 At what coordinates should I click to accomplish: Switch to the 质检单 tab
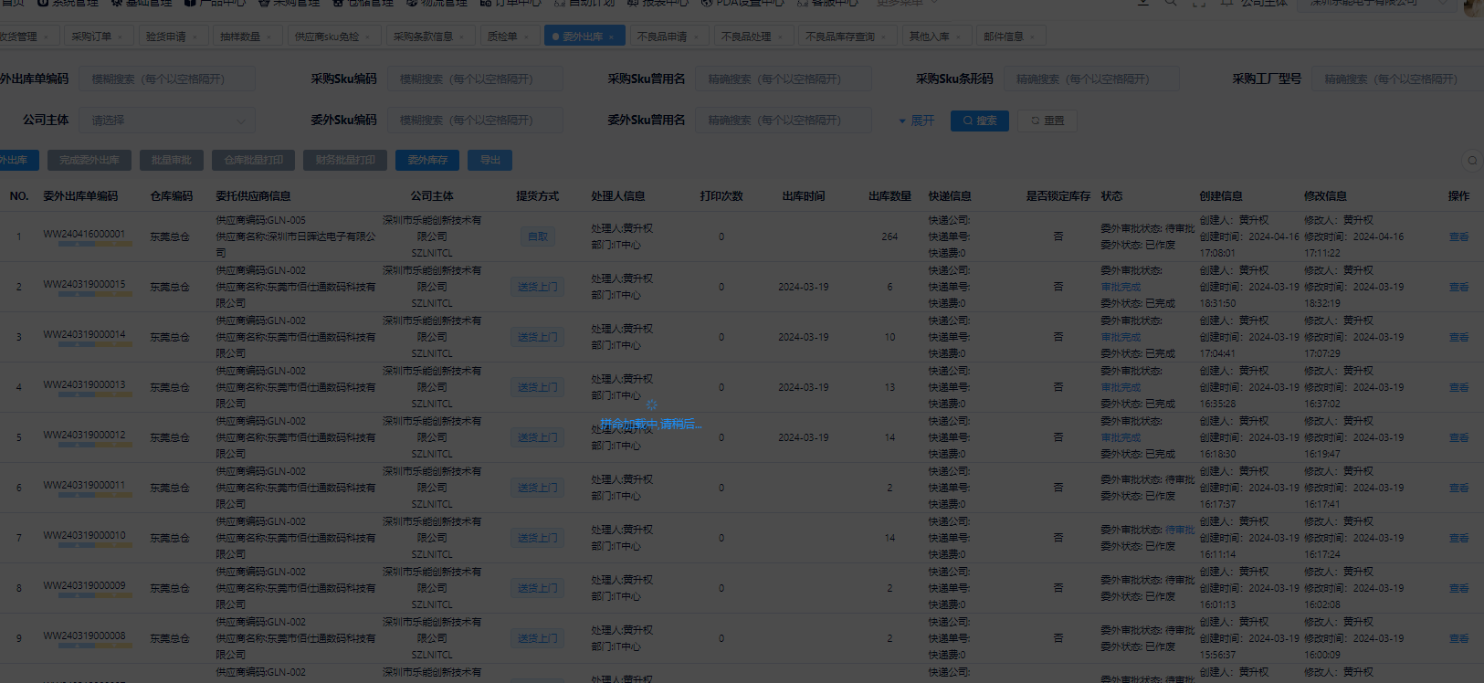[502, 37]
